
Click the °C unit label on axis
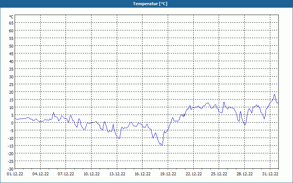coord(11,17)
